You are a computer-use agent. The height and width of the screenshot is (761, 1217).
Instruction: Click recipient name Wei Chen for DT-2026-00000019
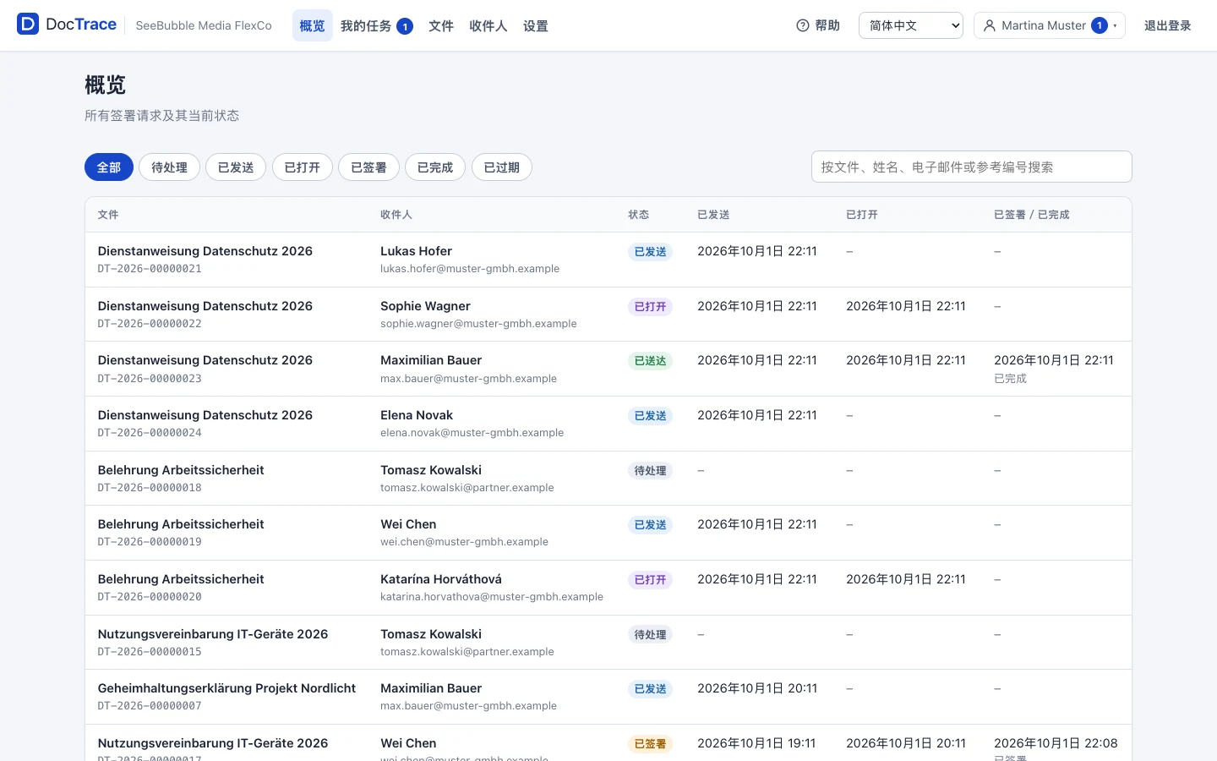408,524
